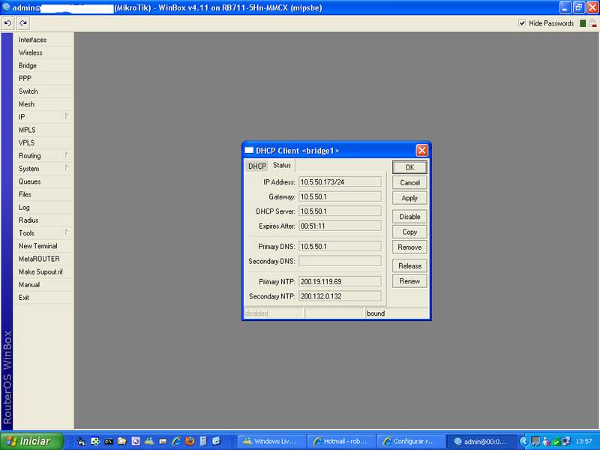This screenshot has height=450, width=600.
Task: Click the DHCP Client window title icon
Action: 249,151
